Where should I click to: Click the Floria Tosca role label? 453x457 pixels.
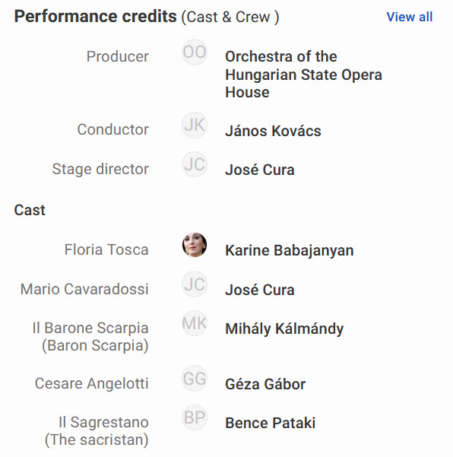(106, 249)
